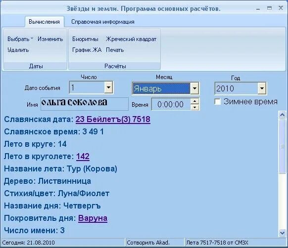Viewport: 288px width, 248px height.
Task: Click the Удалить button
Action: point(18,50)
